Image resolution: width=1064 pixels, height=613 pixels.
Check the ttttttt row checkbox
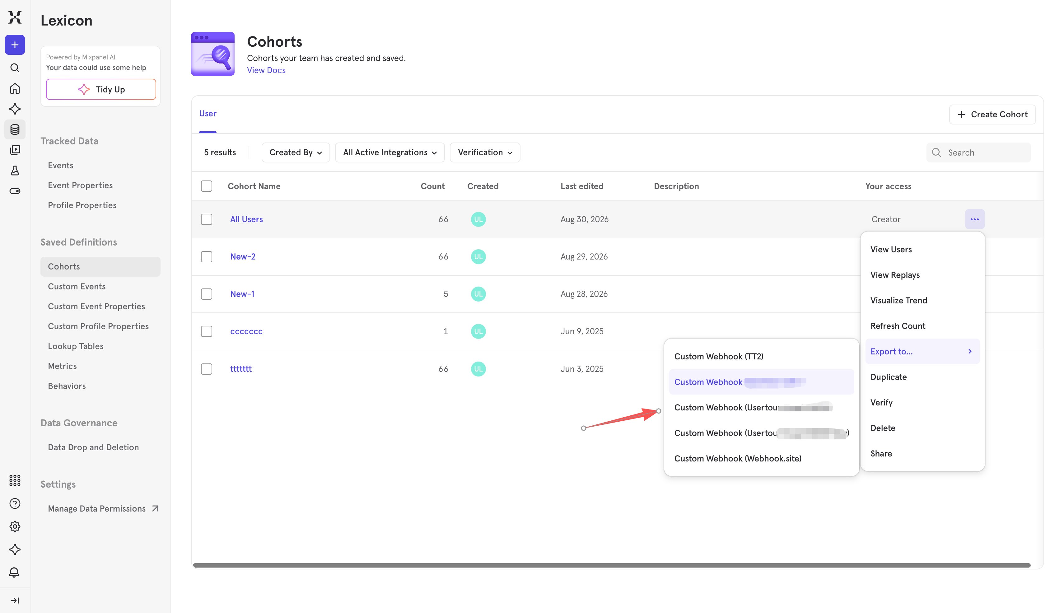click(x=206, y=369)
